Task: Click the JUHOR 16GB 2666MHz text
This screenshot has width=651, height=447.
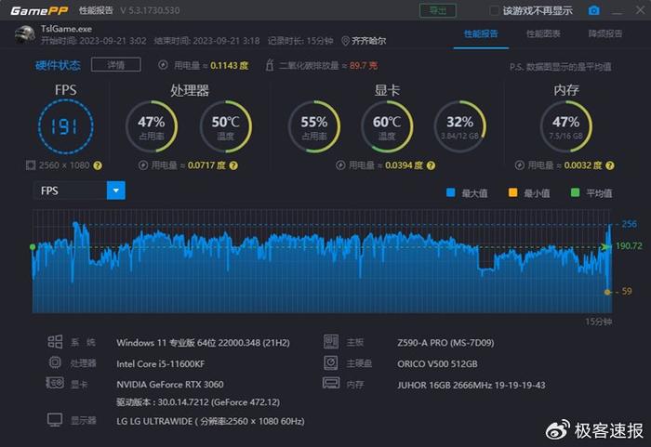Action: 472,385
